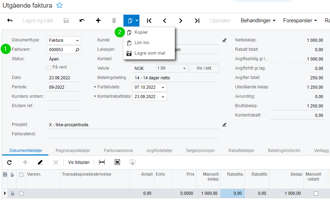Switch to the Rabattdetaljer tab

241,151
